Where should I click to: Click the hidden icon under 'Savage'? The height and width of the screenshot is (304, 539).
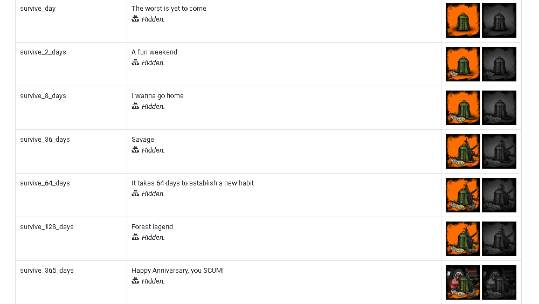[135, 150]
